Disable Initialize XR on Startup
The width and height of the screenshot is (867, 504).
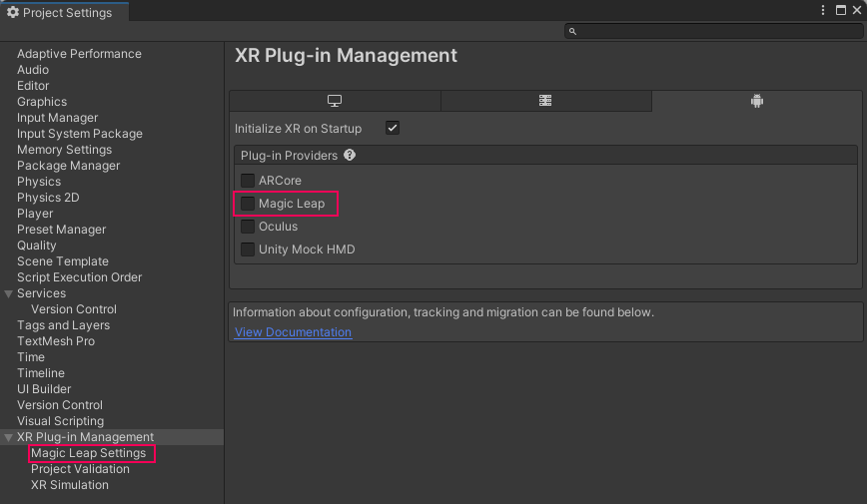coord(393,129)
